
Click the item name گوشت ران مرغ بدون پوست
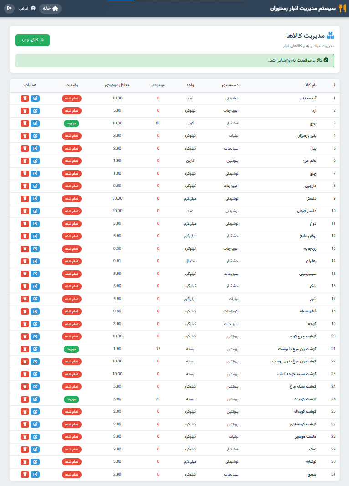tap(294, 362)
